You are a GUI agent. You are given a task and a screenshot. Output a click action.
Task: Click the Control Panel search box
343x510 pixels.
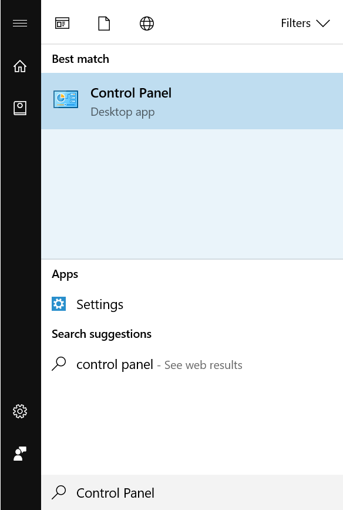click(x=192, y=492)
